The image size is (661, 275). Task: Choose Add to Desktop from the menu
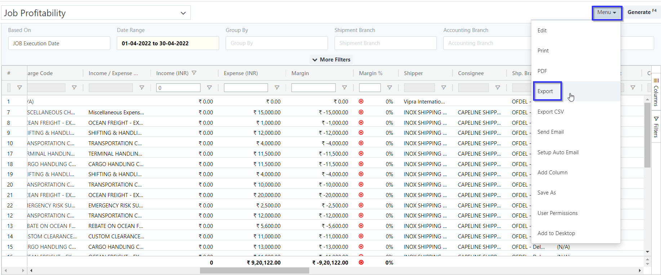[x=576, y=233]
